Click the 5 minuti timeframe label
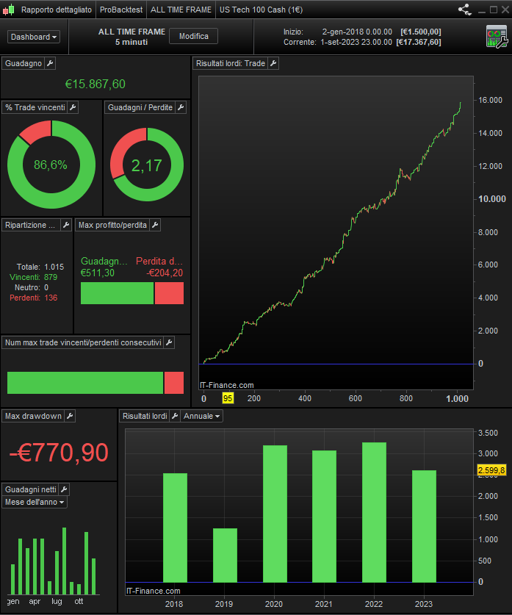 (x=131, y=42)
